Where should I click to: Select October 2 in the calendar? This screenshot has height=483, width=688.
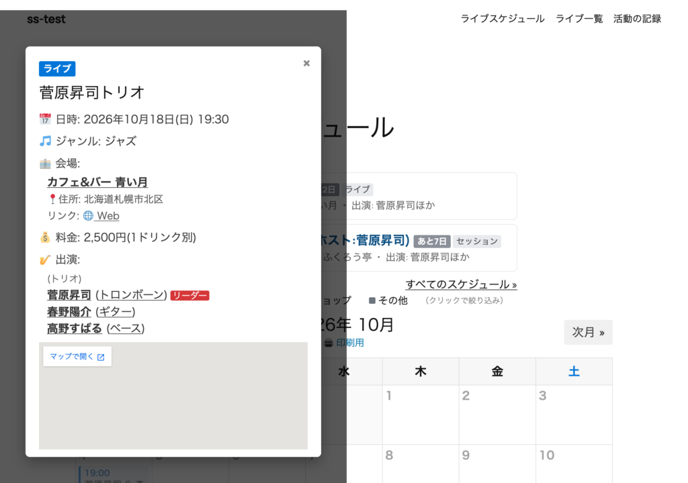click(x=497, y=415)
